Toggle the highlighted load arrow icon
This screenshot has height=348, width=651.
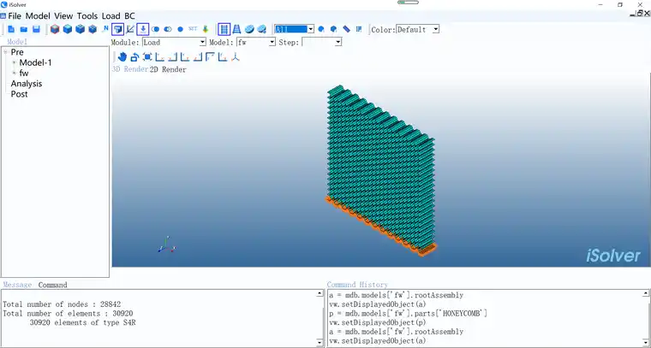pos(143,29)
